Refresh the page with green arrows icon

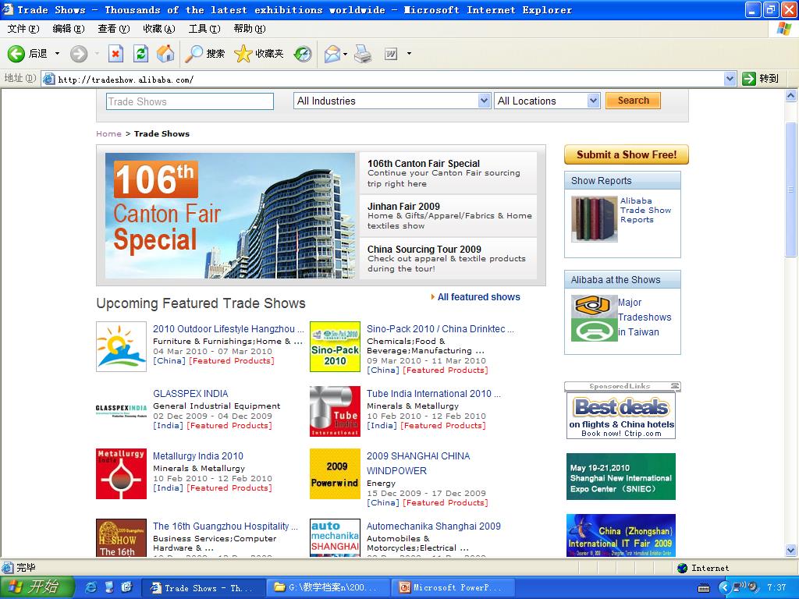click(140, 54)
